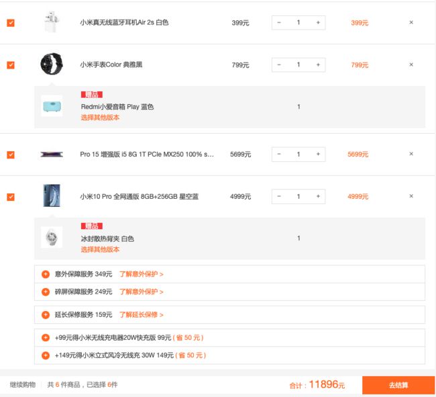
Task: Decrease quantity of Pro 15 laptop
Action: 279,154
